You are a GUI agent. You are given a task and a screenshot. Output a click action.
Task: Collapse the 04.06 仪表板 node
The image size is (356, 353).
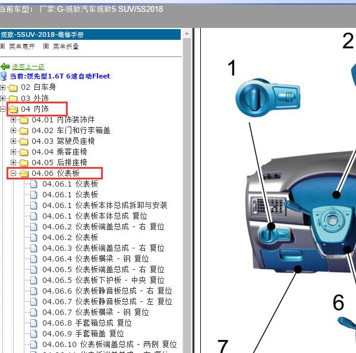14,173
